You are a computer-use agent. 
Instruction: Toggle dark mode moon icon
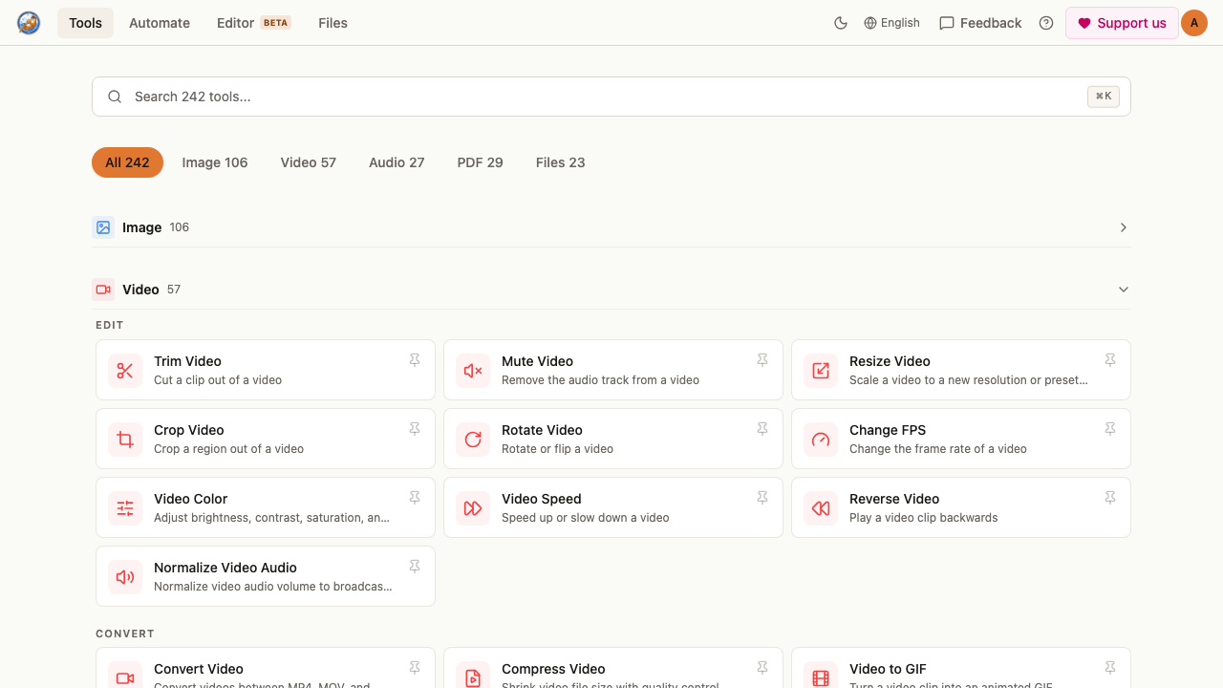coord(841,23)
